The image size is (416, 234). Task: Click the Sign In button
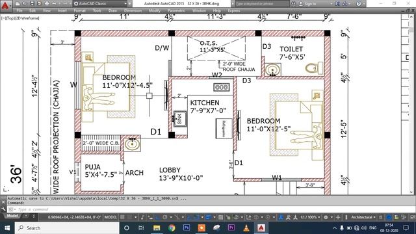307,4
